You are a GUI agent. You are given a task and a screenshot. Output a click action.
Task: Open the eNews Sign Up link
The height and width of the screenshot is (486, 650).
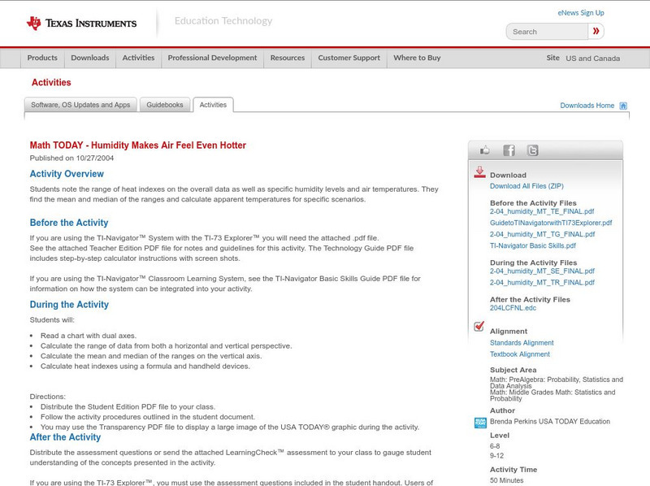(581, 13)
